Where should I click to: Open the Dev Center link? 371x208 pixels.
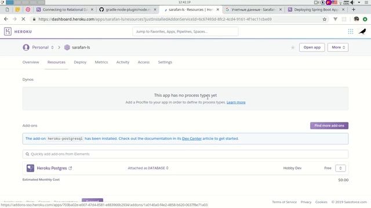point(192,139)
